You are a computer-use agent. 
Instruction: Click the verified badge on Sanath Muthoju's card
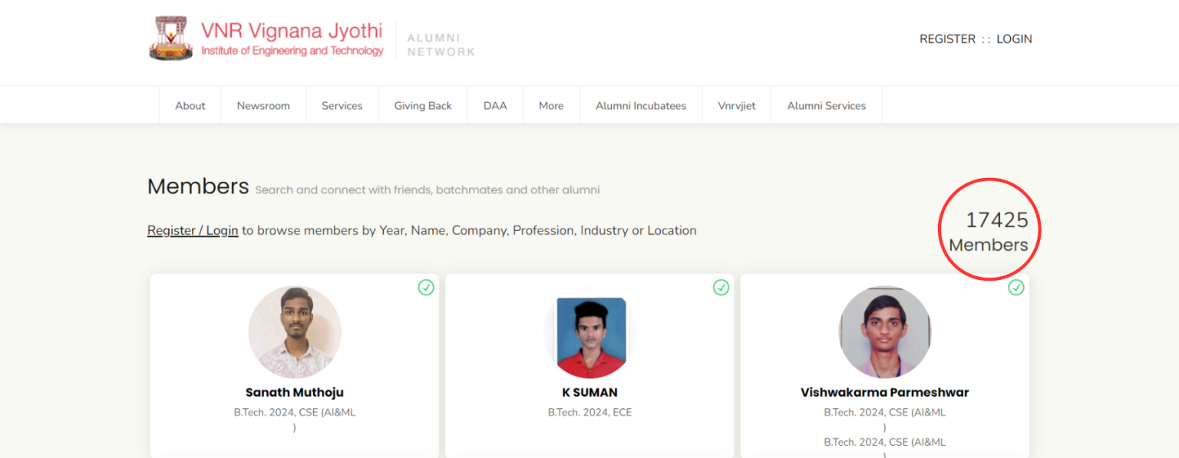click(x=426, y=288)
